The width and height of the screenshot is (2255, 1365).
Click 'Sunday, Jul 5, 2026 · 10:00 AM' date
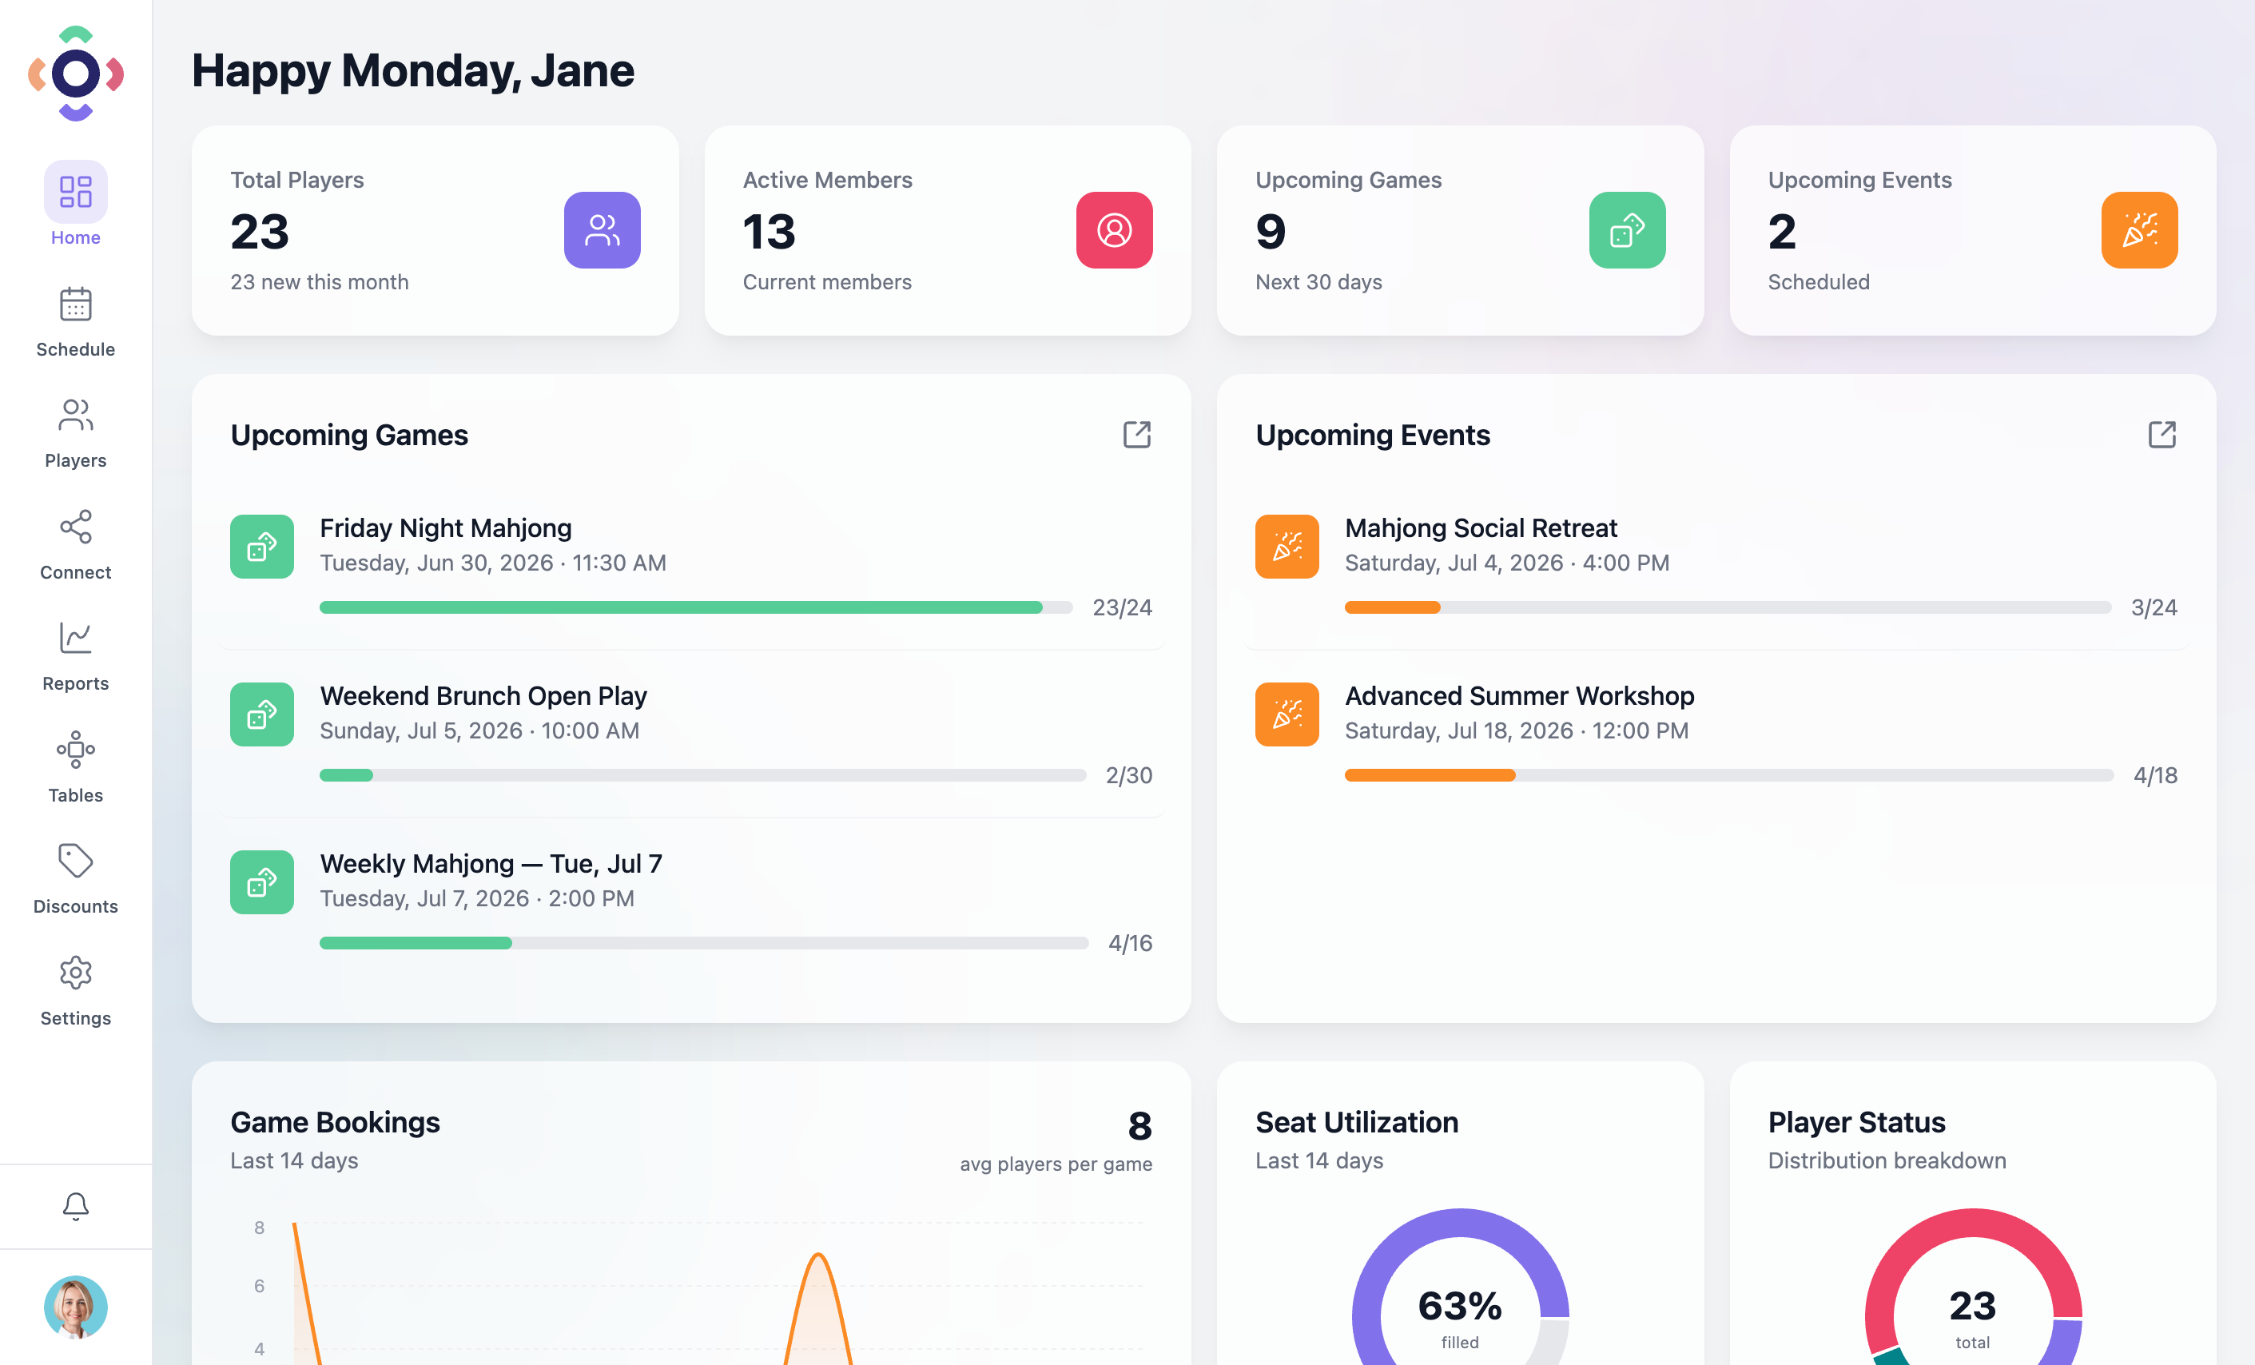[x=479, y=730]
